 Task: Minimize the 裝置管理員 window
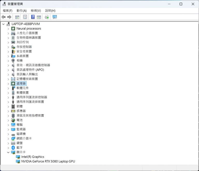click(x=169, y=4)
